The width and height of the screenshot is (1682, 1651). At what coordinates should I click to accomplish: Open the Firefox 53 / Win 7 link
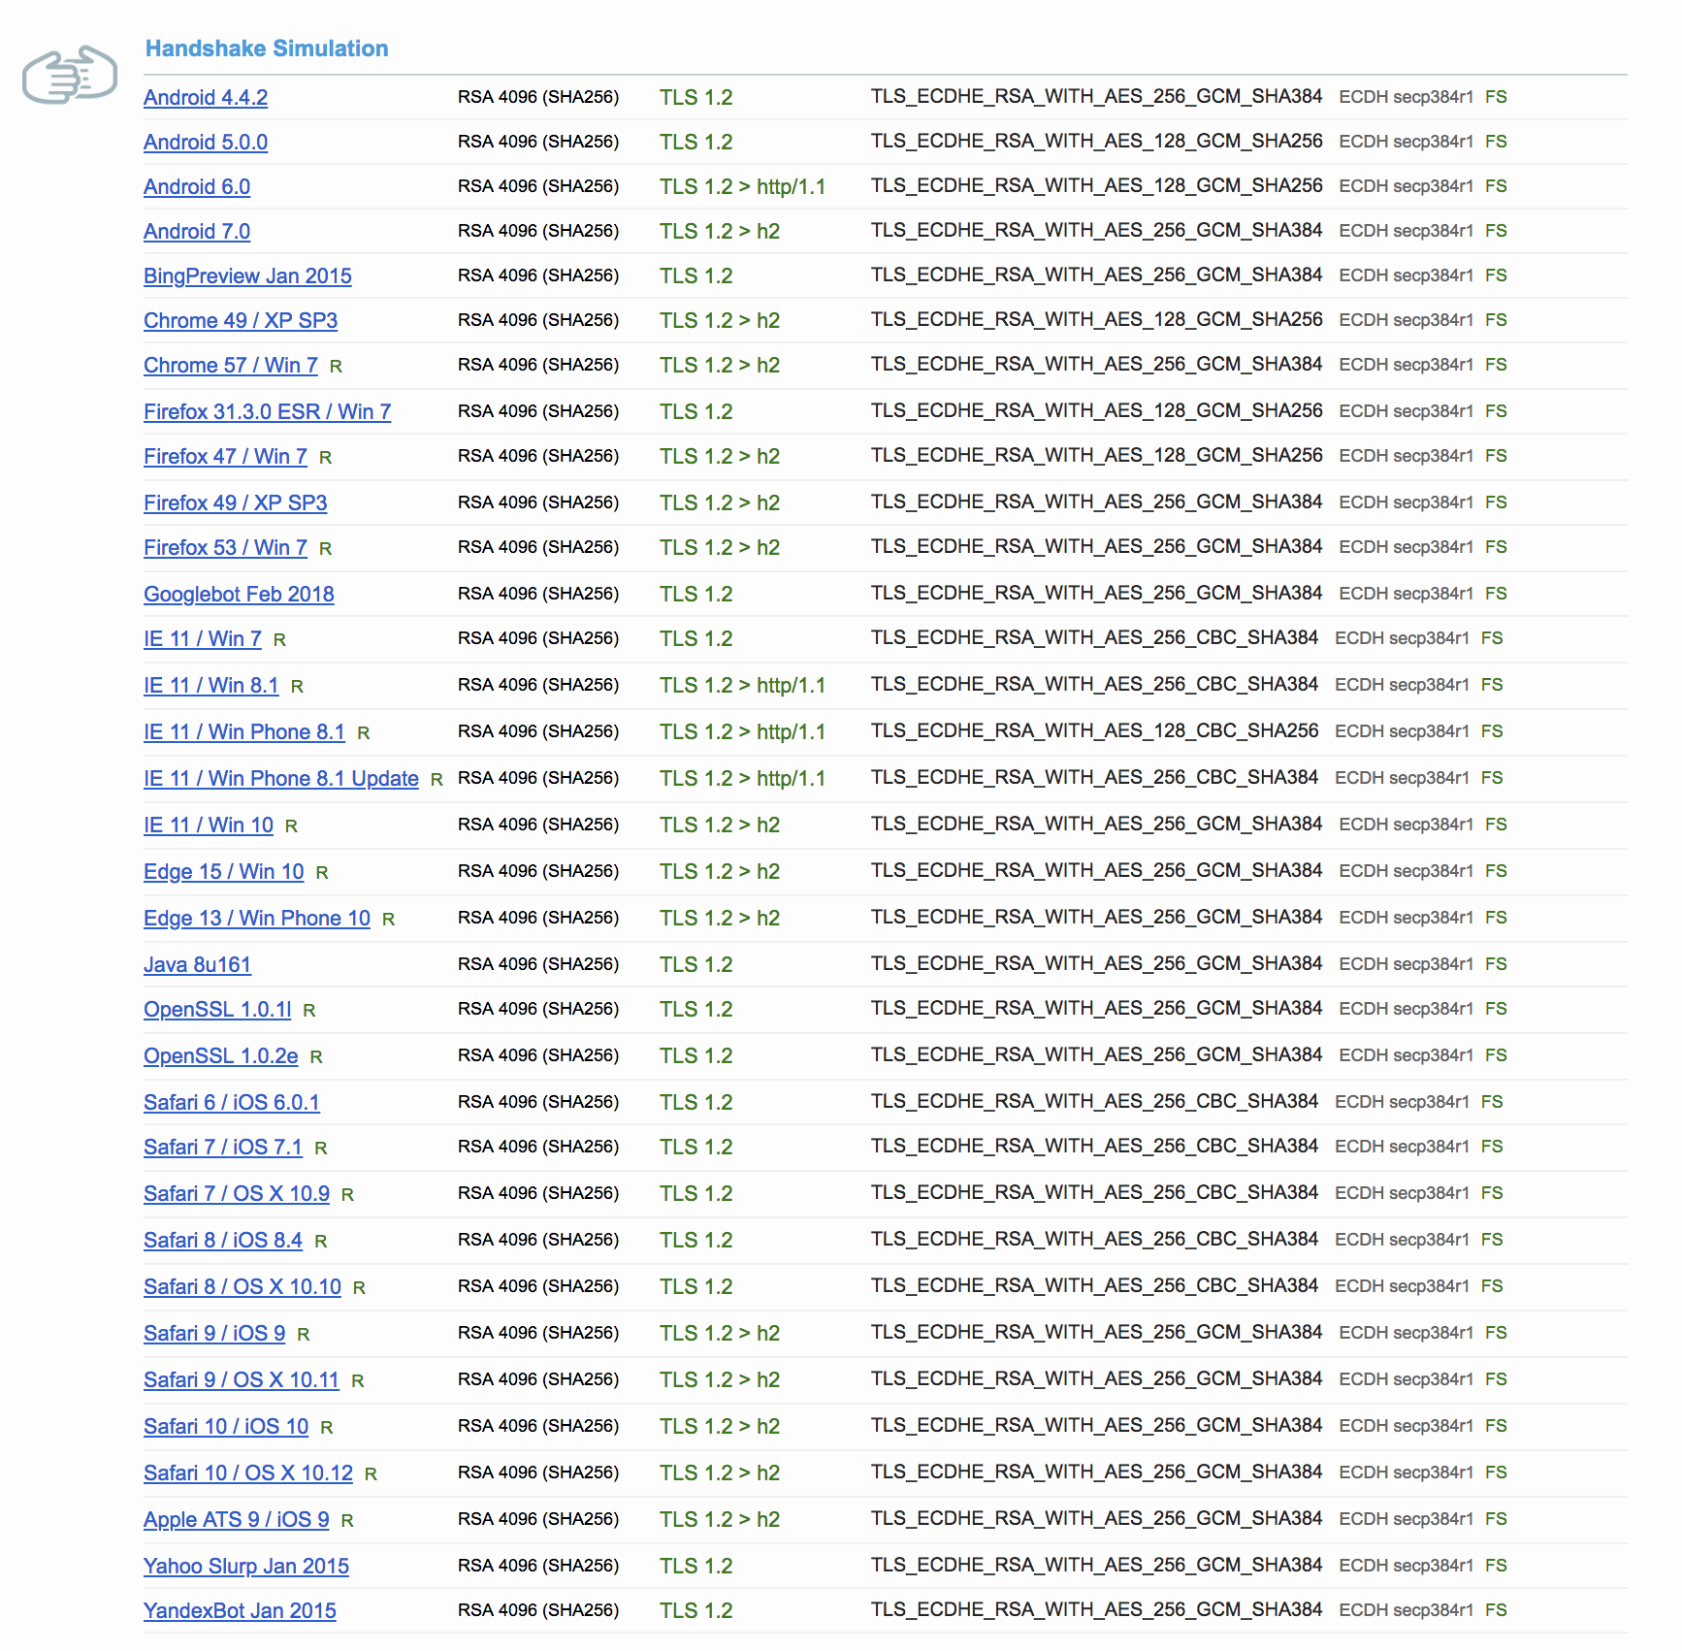225,547
